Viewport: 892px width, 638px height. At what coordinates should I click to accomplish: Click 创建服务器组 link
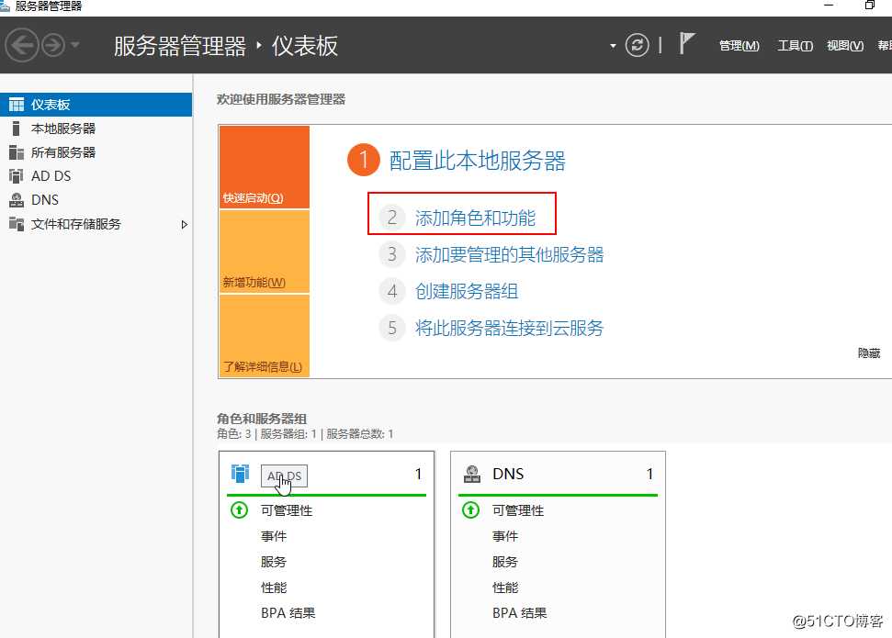coord(467,292)
